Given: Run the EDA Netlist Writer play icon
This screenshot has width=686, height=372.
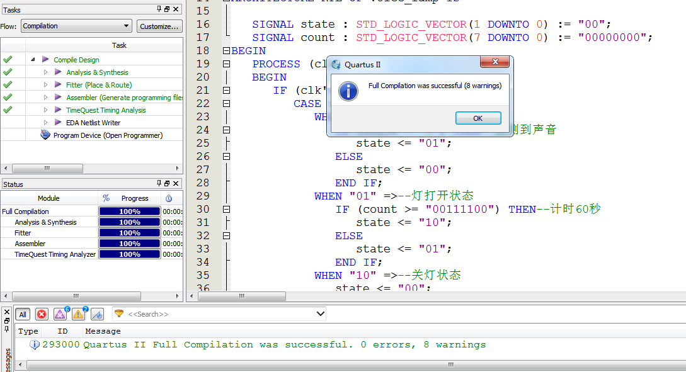Looking at the screenshot, I should pyautogui.click(x=58, y=123).
